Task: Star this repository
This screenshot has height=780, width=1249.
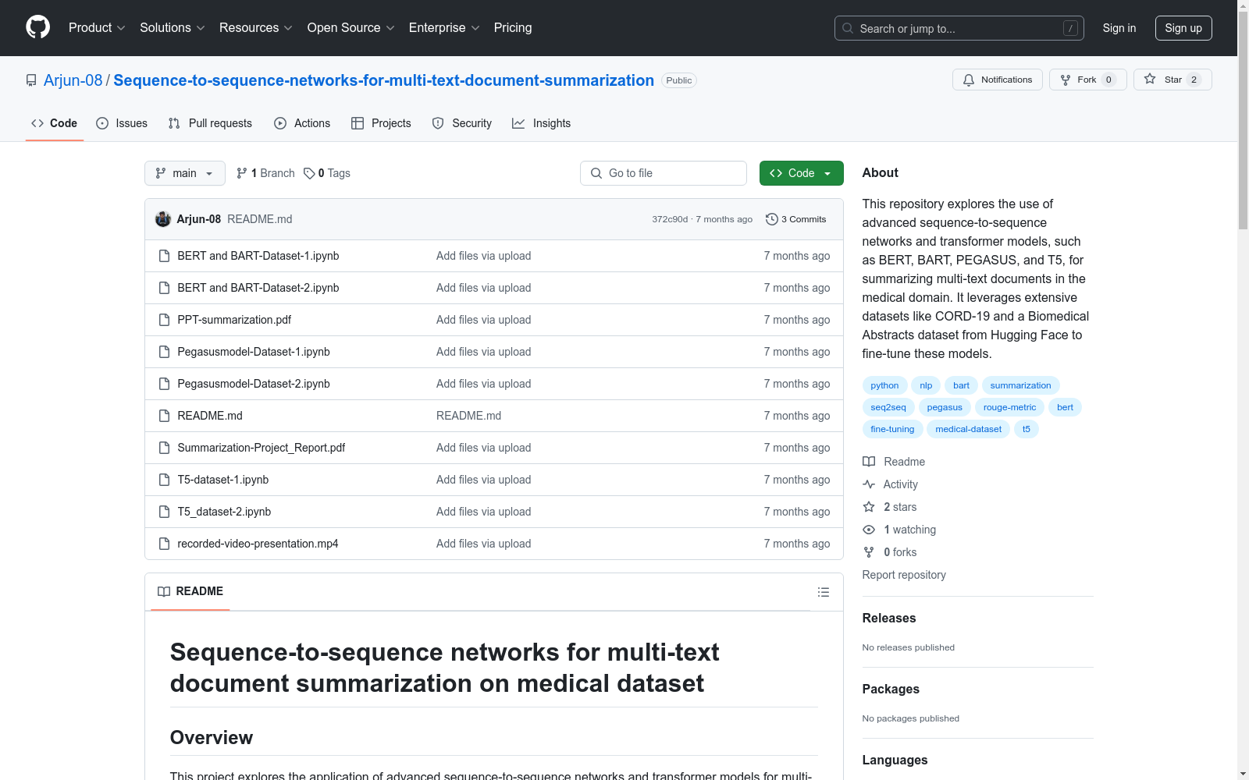Action: point(1172,80)
